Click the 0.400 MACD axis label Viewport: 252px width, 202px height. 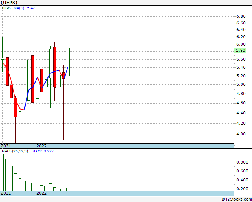[242, 180]
